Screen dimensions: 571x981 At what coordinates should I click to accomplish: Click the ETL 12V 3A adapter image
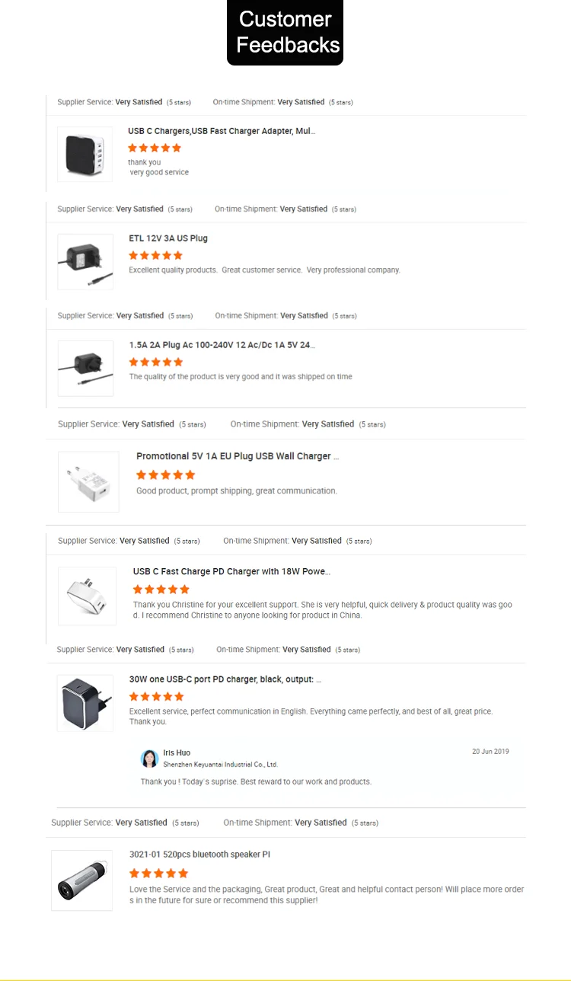[85, 261]
